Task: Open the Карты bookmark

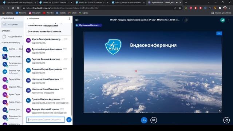Action: (x=83, y=13)
